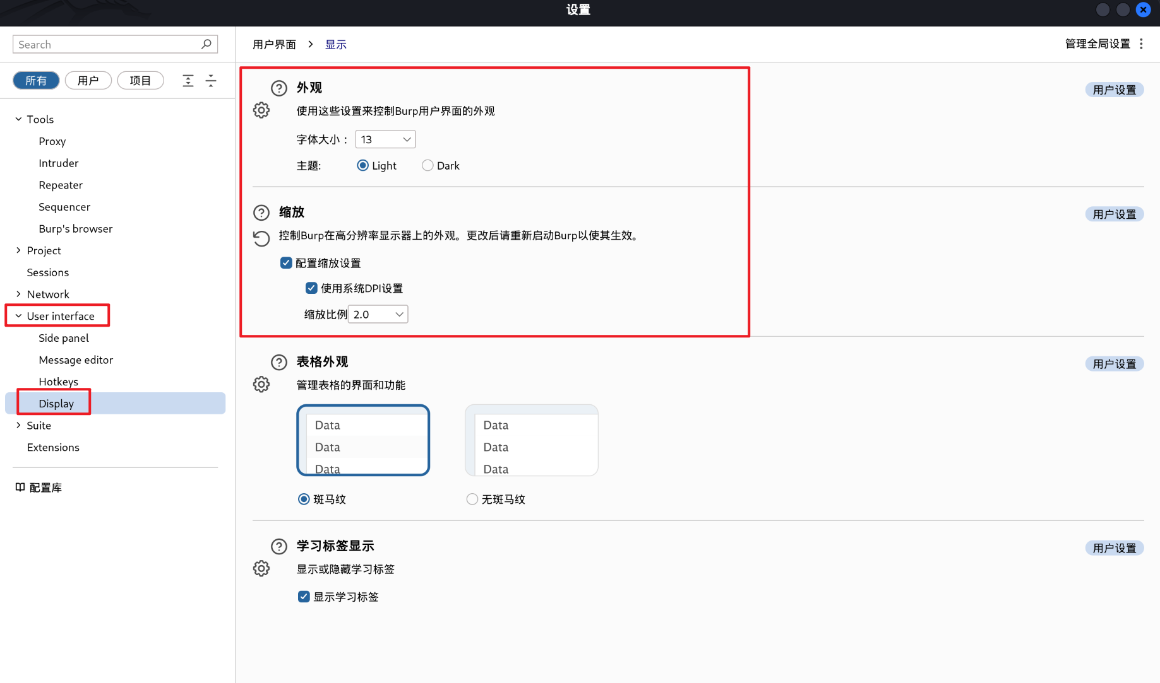
Task: Toggle the 使用系统DPI设置 checkbox
Action: [x=311, y=288]
